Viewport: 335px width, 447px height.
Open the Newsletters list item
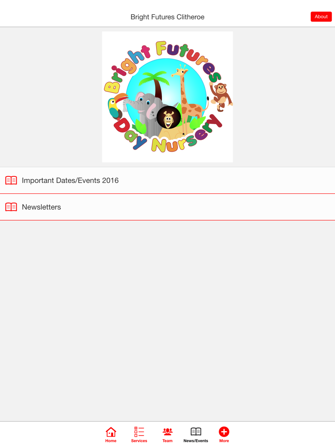[167, 207]
